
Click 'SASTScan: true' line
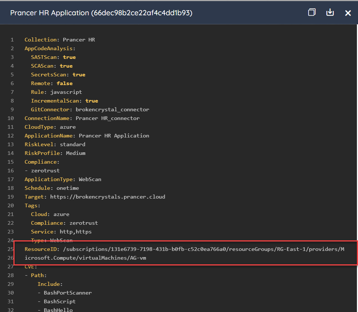(53, 57)
